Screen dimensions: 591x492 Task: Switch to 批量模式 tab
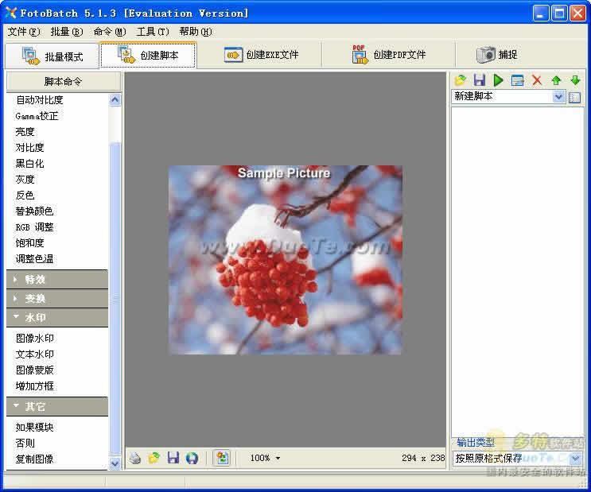pyautogui.click(x=52, y=56)
